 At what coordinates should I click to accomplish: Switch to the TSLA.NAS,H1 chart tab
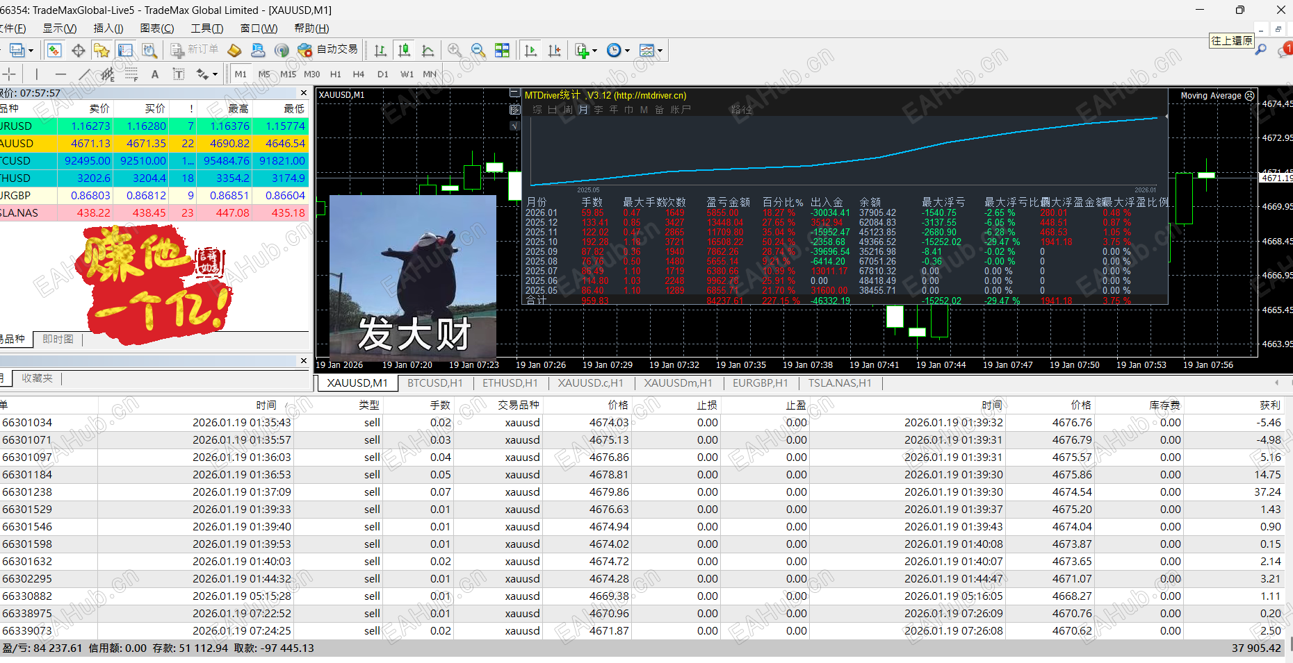click(x=840, y=383)
